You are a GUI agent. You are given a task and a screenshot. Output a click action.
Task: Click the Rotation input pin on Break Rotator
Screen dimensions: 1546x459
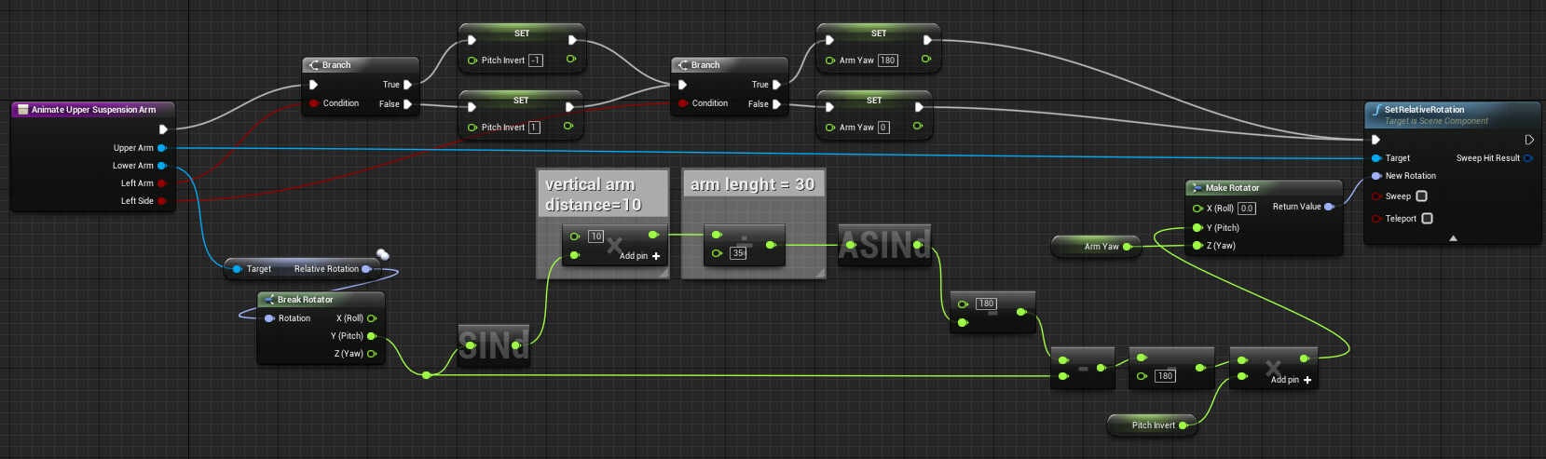tap(269, 318)
